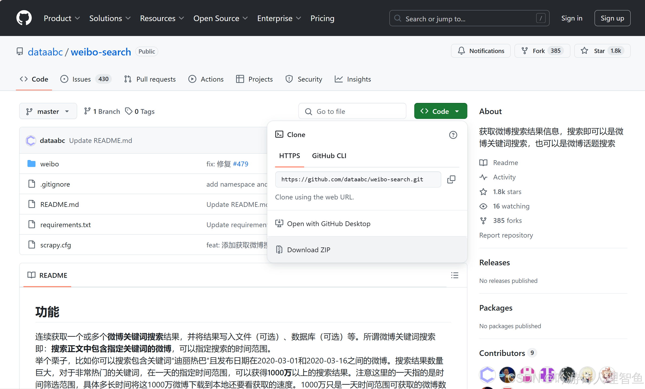
Task: Collapse the green Code dropdown button
Action: (x=440, y=111)
